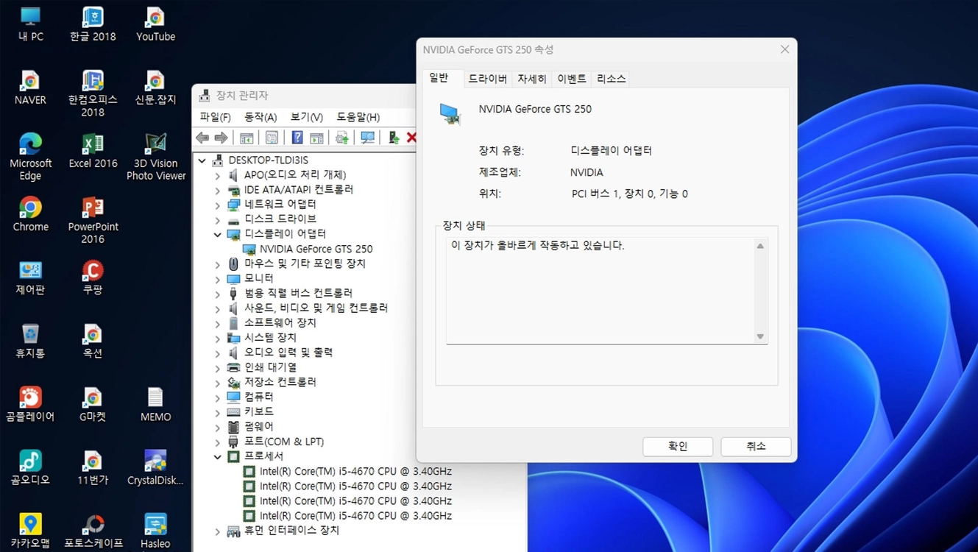The image size is (978, 552).
Task: Open the 동작(A) menu
Action: point(261,117)
